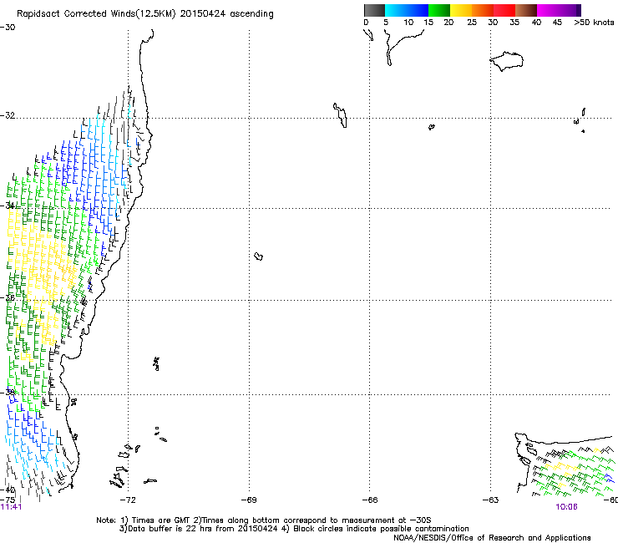Pick the red 30-35 knots legend color
The width and height of the screenshot is (618, 543).
coord(504,10)
